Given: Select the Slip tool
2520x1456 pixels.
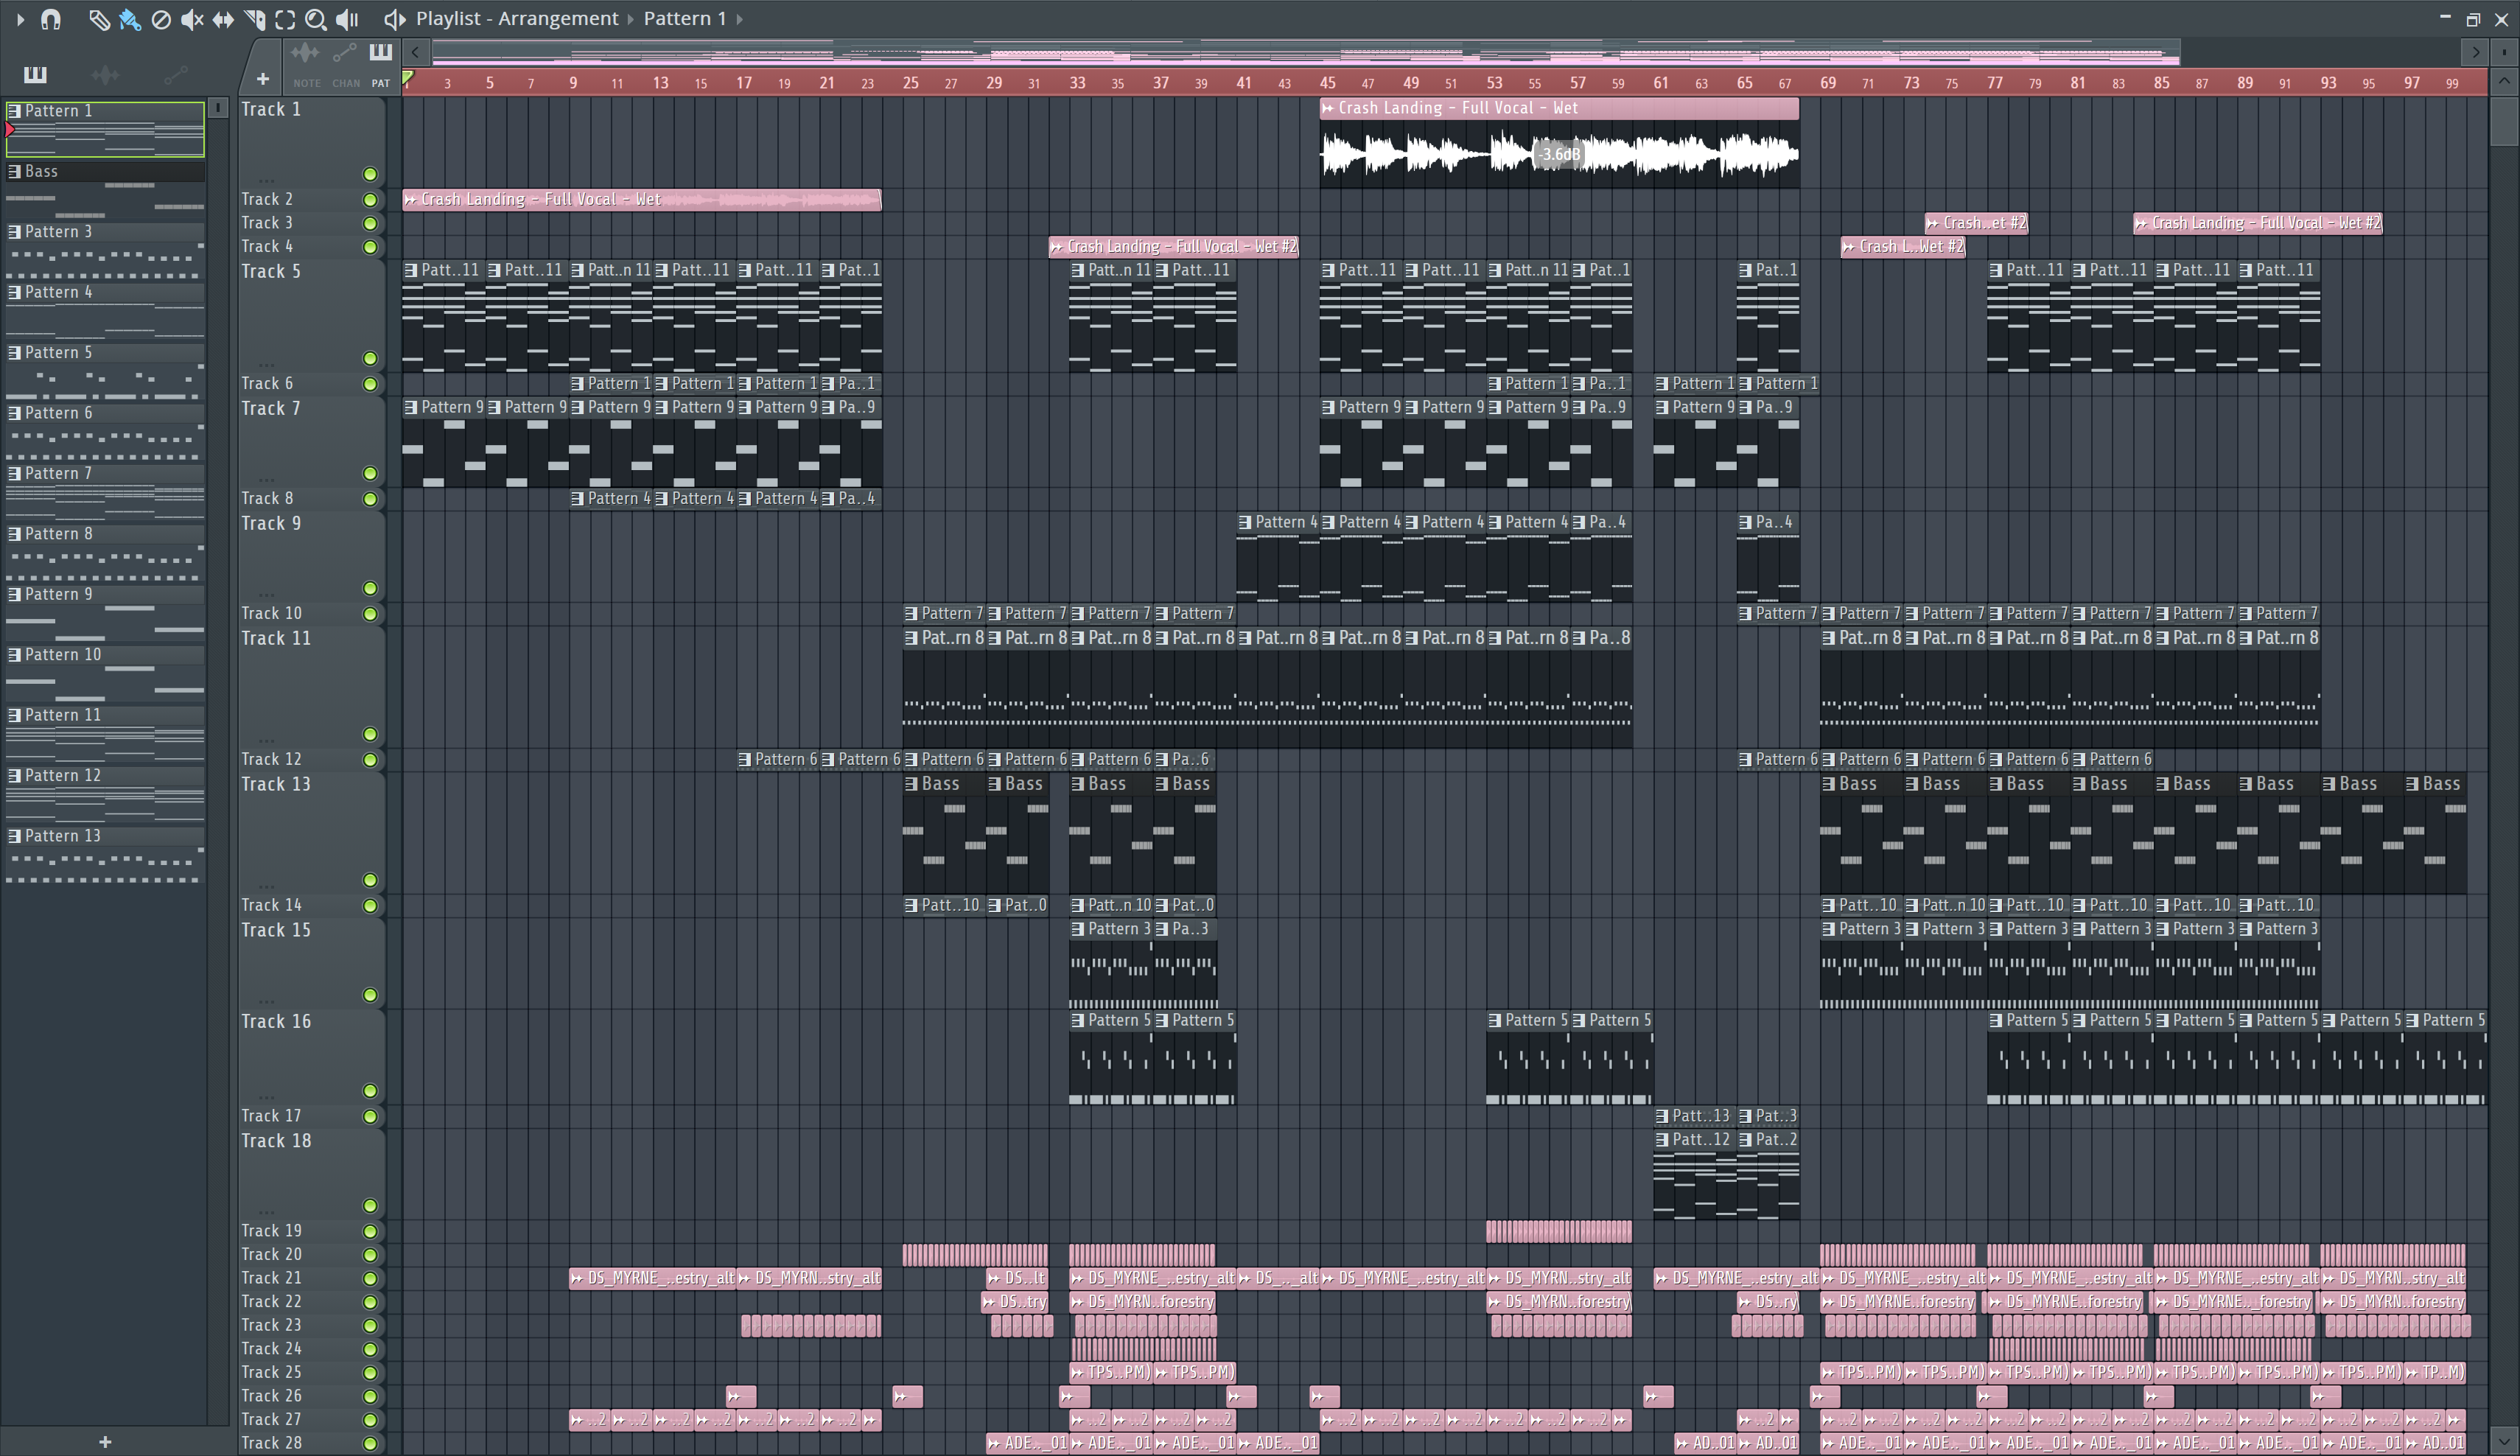Looking at the screenshot, I should point(223,19).
